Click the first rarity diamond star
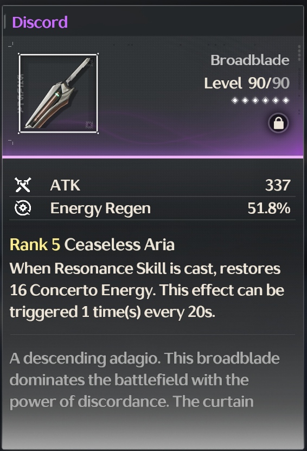The image size is (307, 451). (x=235, y=100)
